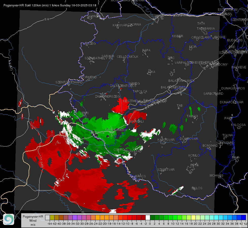
Task: Click the TAB town label
Action: (180, 106)
